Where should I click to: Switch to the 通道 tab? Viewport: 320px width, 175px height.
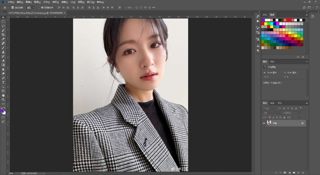tap(272, 103)
